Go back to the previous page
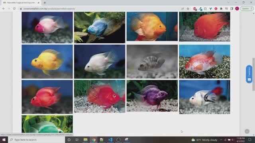Image resolution: width=255 pixels, height=143 pixels. click(x=4, y=9)
